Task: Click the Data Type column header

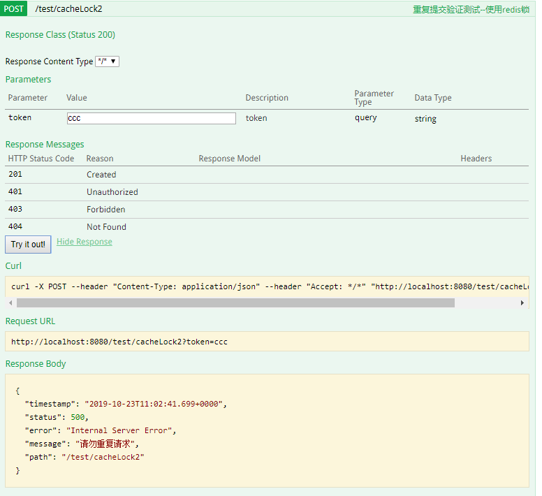Action: pyautogui.click(x=433, y=98)
